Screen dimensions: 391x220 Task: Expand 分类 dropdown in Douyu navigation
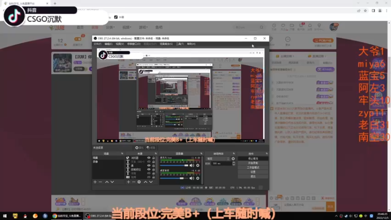(110, 27)
